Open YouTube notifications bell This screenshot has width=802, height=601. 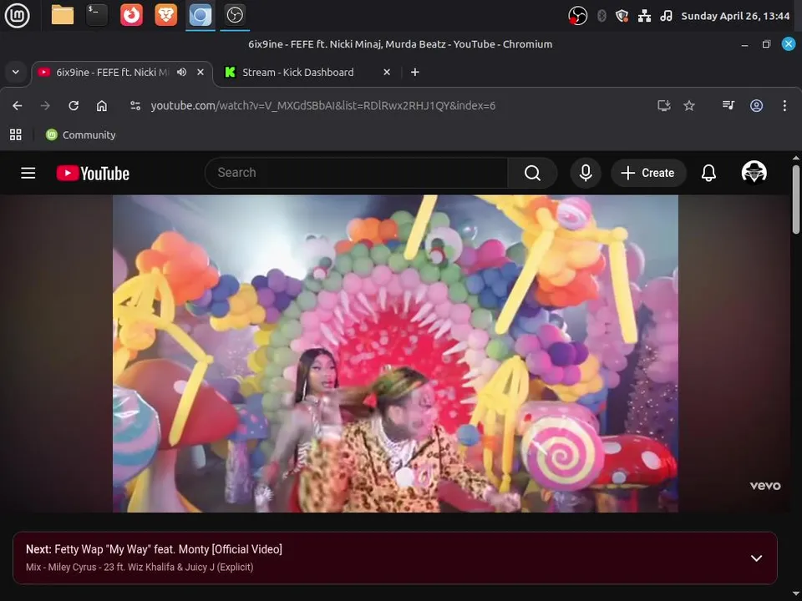pos(708,173)
